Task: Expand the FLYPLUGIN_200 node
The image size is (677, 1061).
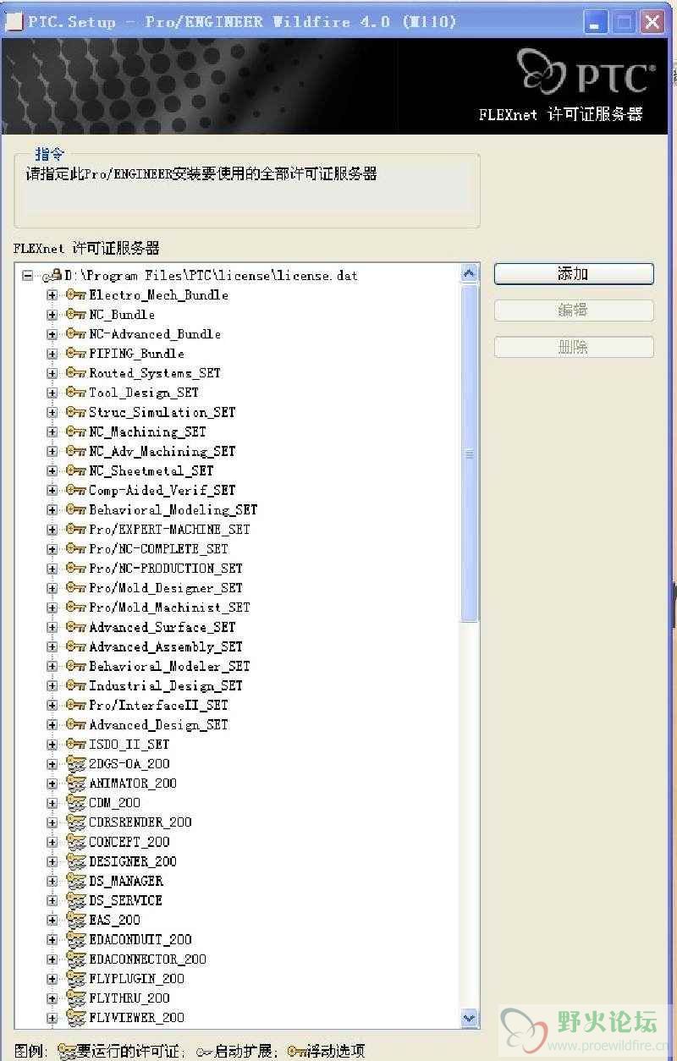Action: [x=52, y=978]
